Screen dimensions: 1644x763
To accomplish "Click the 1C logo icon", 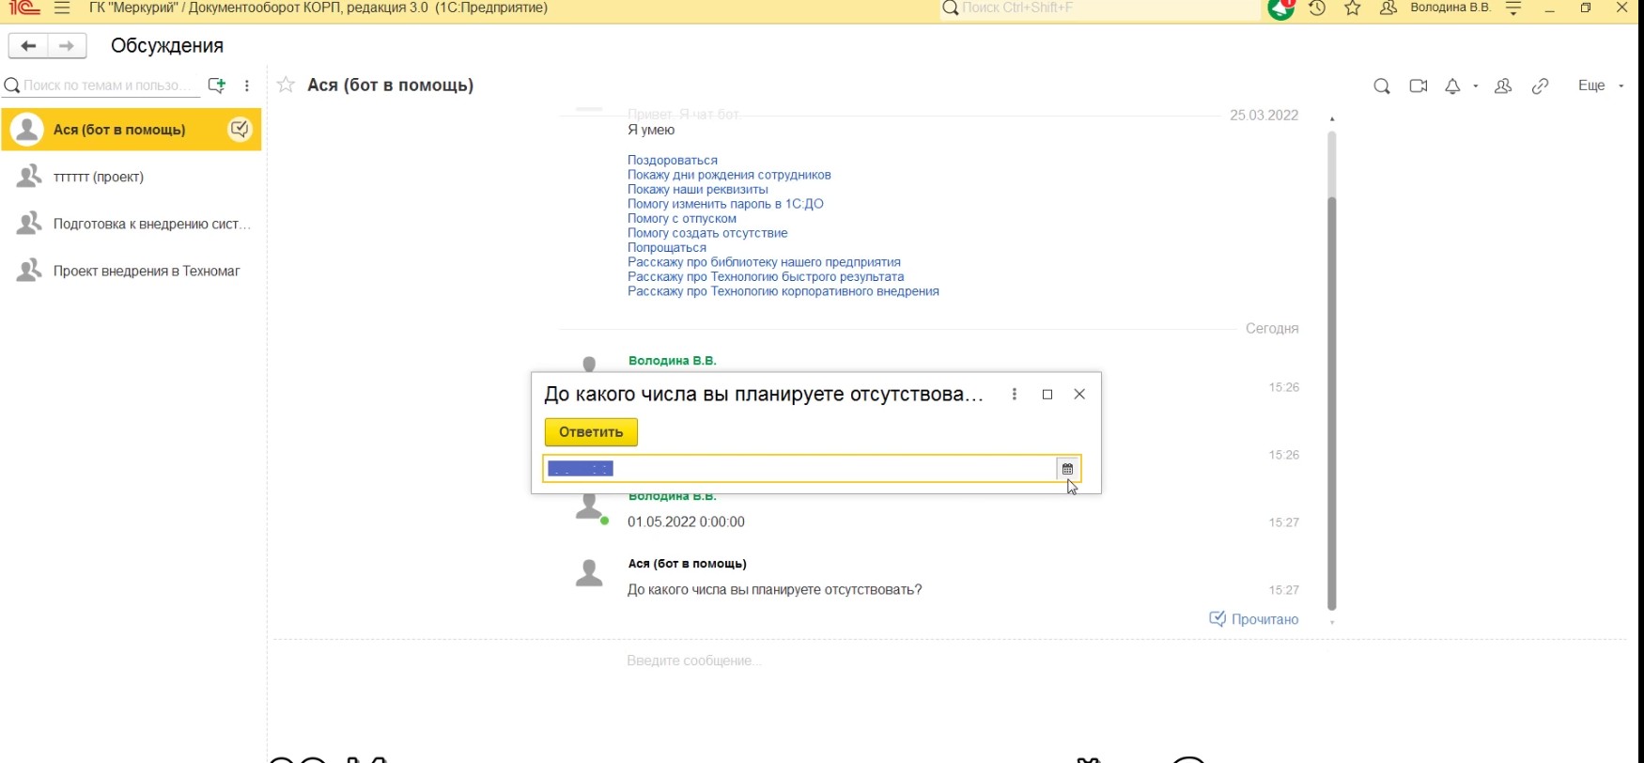I will pyautogui.click(x=24, y=8).
